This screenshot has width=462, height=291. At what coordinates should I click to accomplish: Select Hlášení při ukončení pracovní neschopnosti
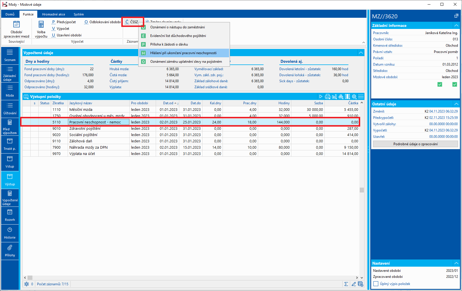[183, 53]
